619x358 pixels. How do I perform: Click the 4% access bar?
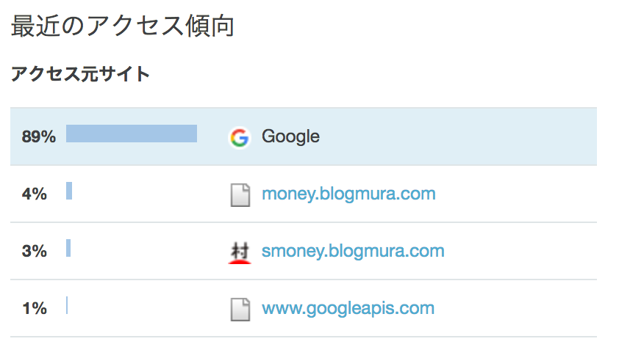coord(69,191)
